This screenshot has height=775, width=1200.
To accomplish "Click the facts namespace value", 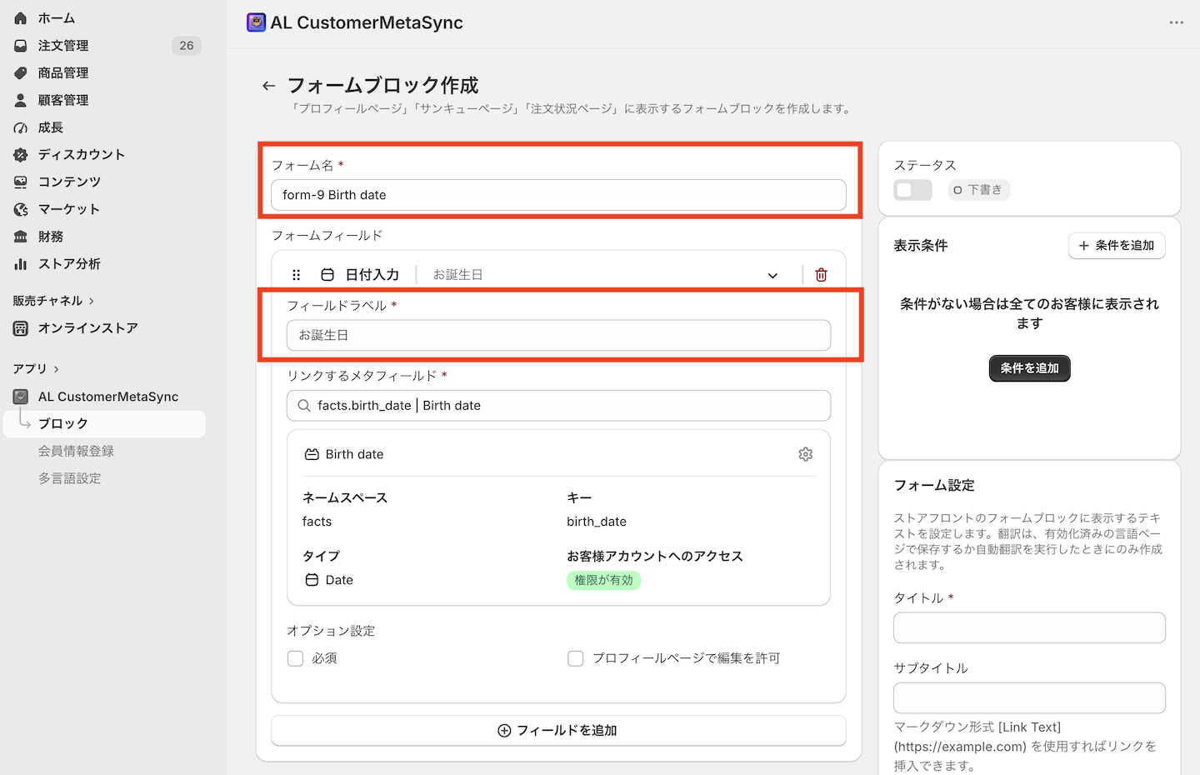I will (317, 522).
